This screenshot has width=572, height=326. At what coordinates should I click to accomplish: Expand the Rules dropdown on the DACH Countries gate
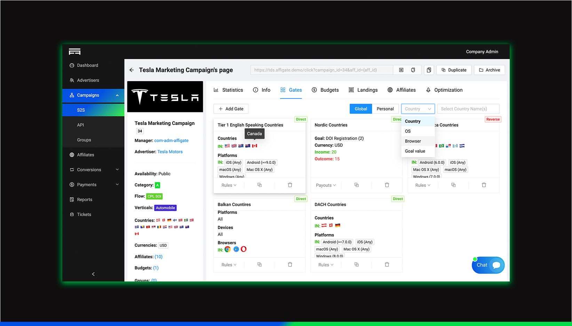[325, 264]
